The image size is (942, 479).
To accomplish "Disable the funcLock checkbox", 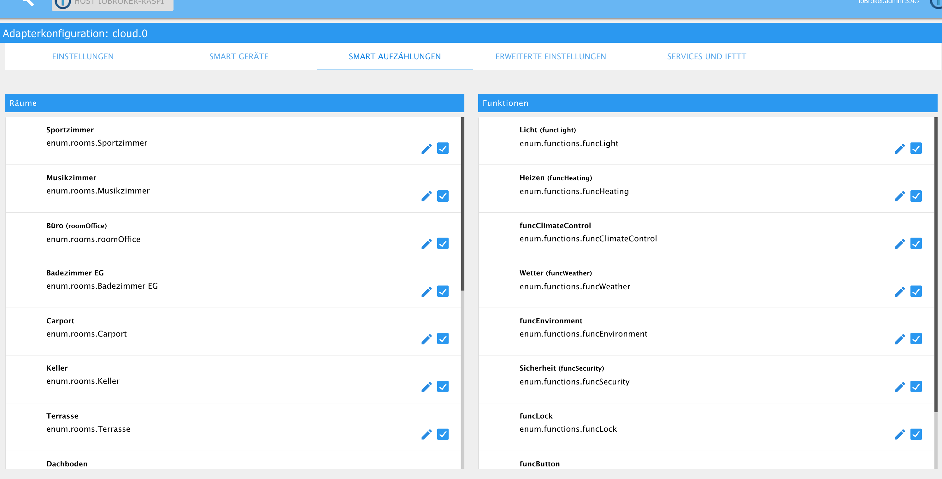I will (916, 434).
